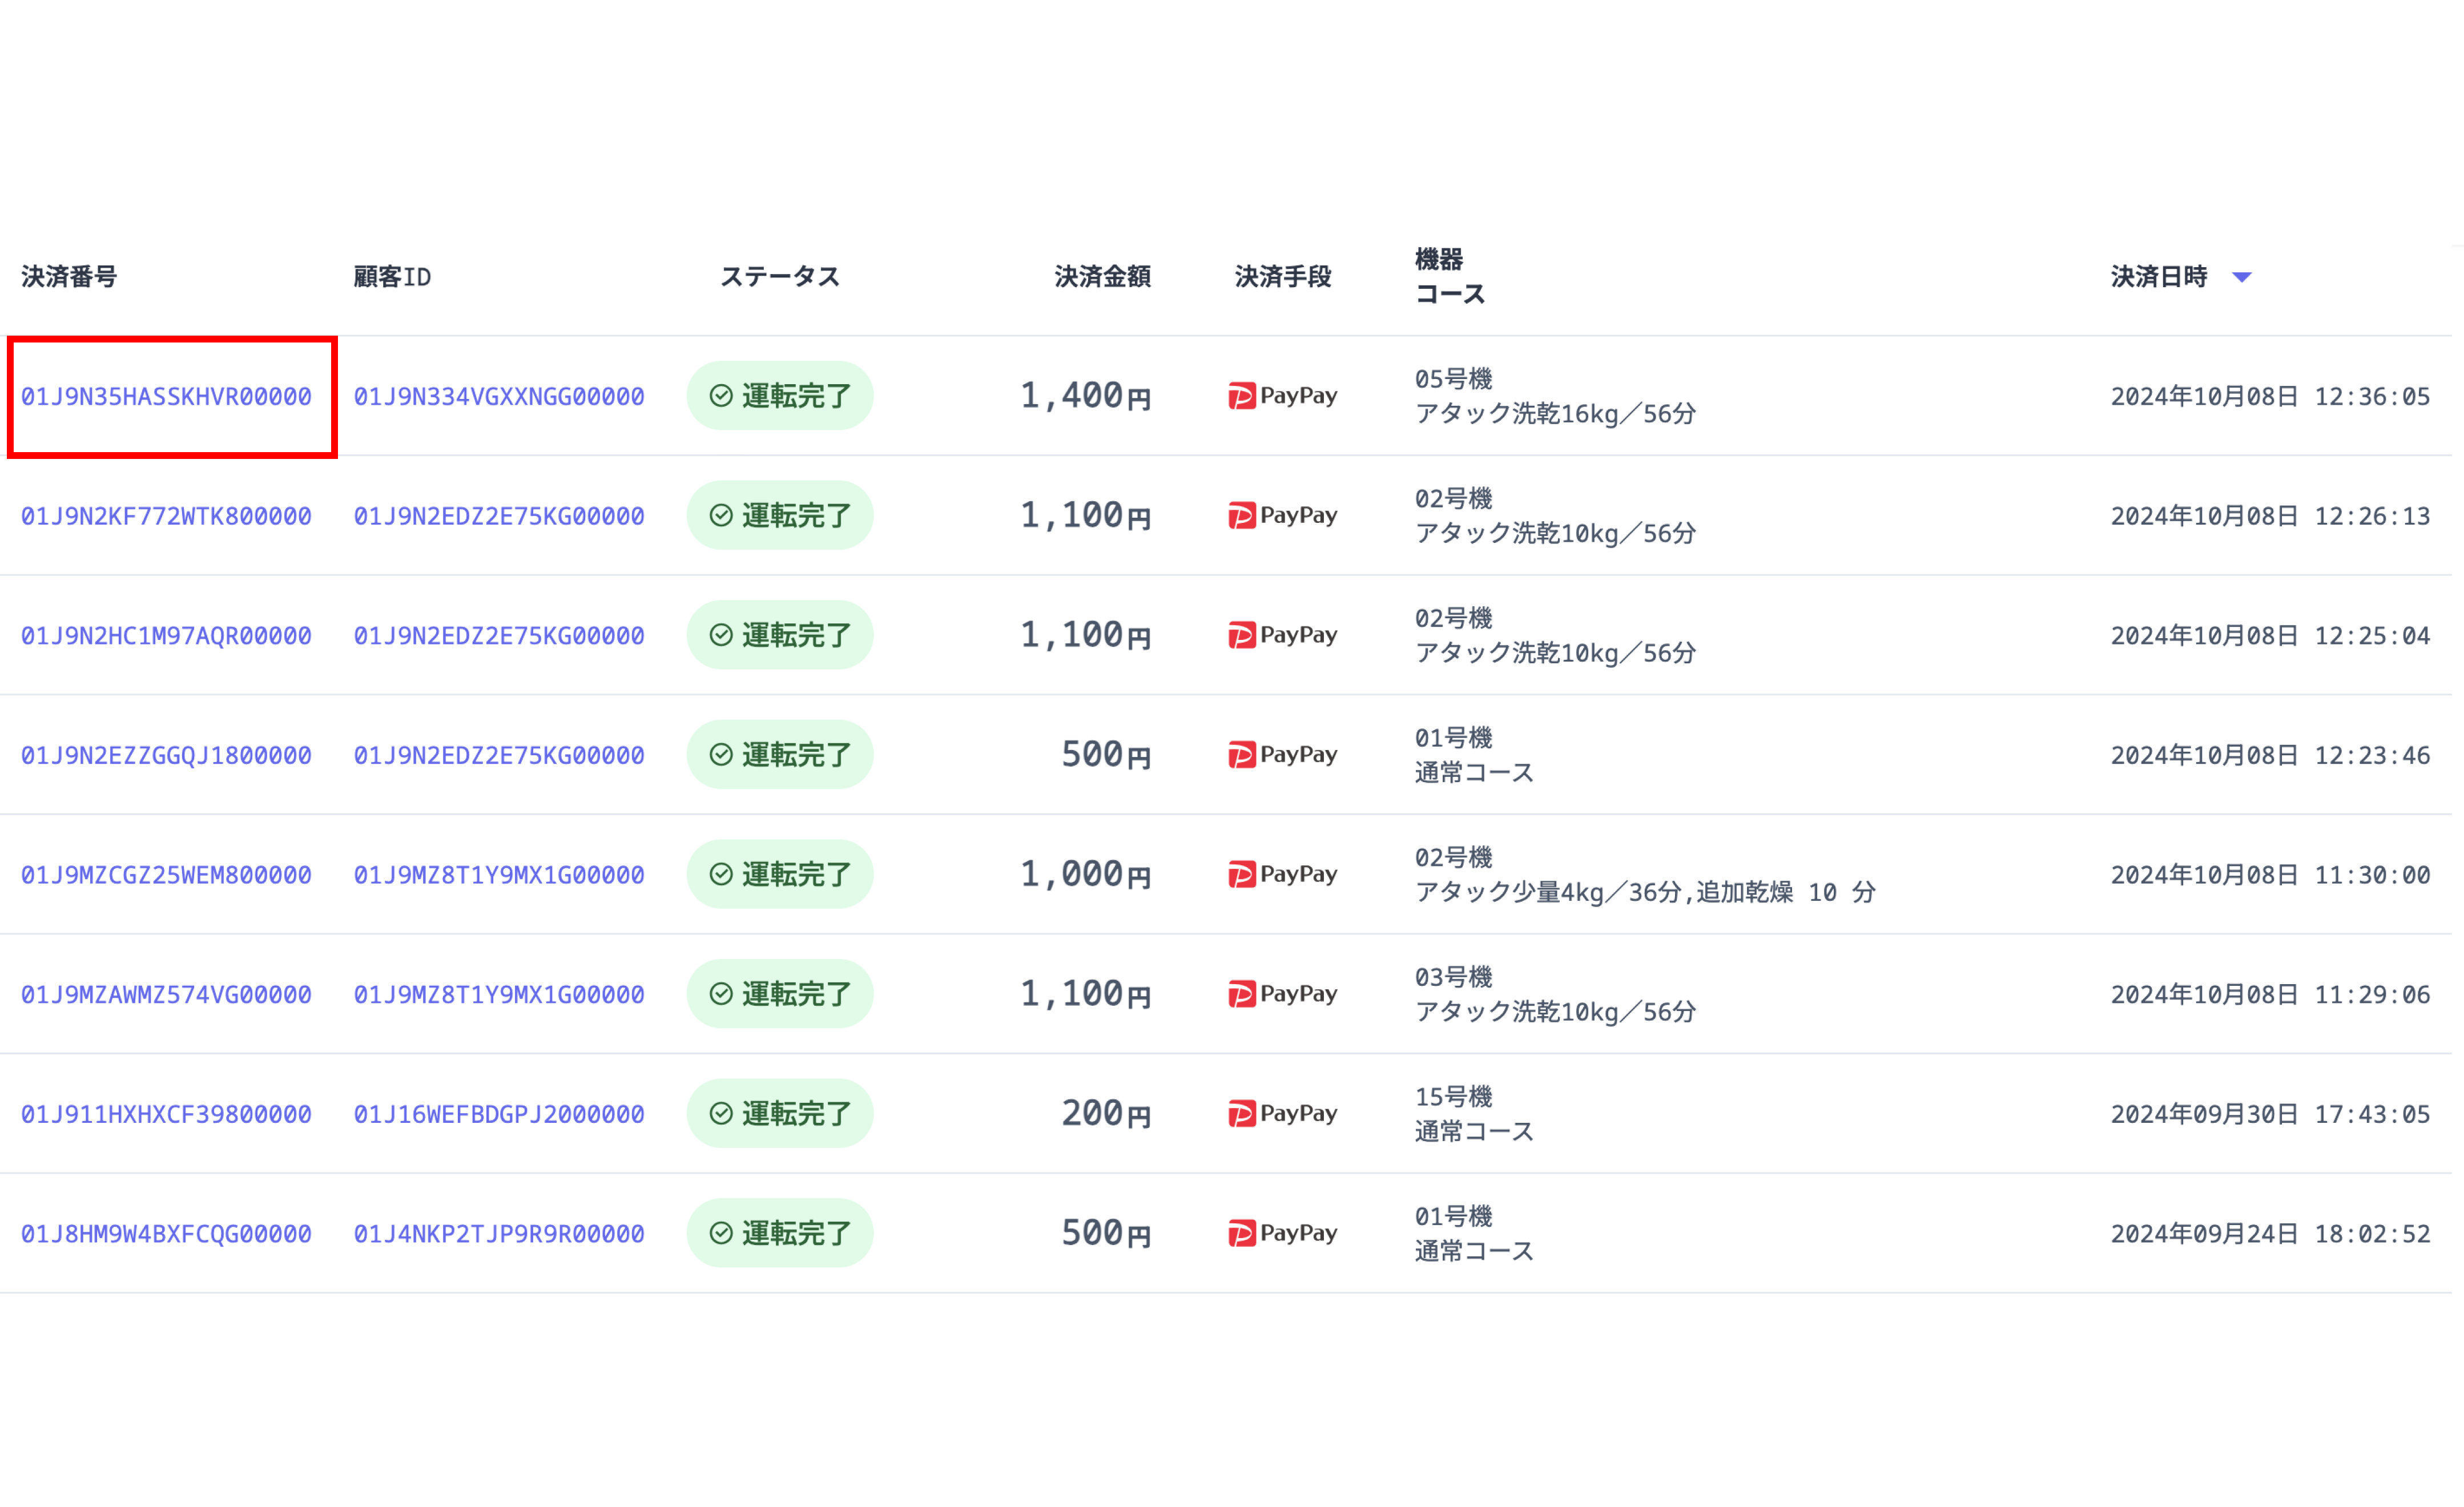This screenshot has width=2464, height=1507.
Task: Open customer ID 01J9N334VGXXNGG00000
Action: tap(498, 397)
